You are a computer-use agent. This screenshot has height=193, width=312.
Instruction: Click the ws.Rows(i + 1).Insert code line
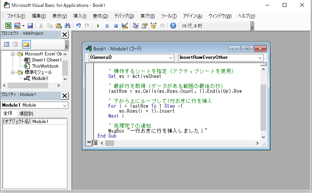(x=147, y=111)
